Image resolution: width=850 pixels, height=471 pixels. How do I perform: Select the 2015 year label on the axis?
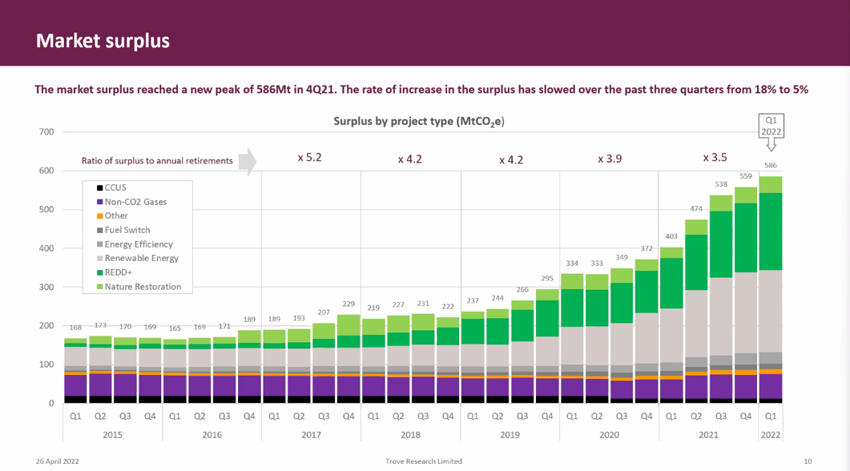tap(114, 434)
